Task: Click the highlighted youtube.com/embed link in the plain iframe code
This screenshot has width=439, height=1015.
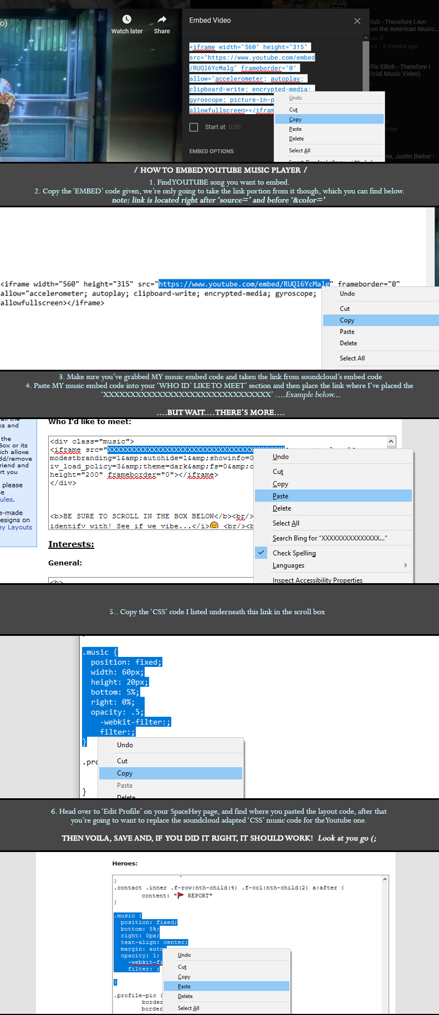Action: [x=244, y=284]
